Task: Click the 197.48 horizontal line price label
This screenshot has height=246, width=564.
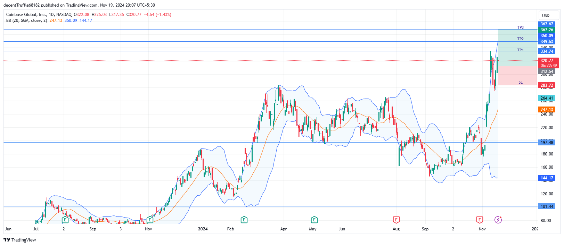Action: (547, 143)
